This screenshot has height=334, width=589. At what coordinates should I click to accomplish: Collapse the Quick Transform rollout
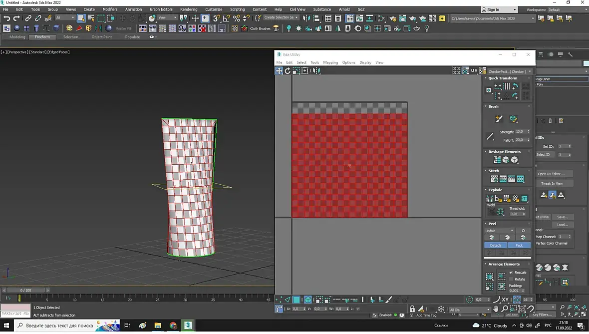(x=502, y=78)
